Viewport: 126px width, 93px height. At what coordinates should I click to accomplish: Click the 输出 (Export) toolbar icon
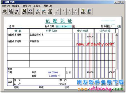pos(17,12)
